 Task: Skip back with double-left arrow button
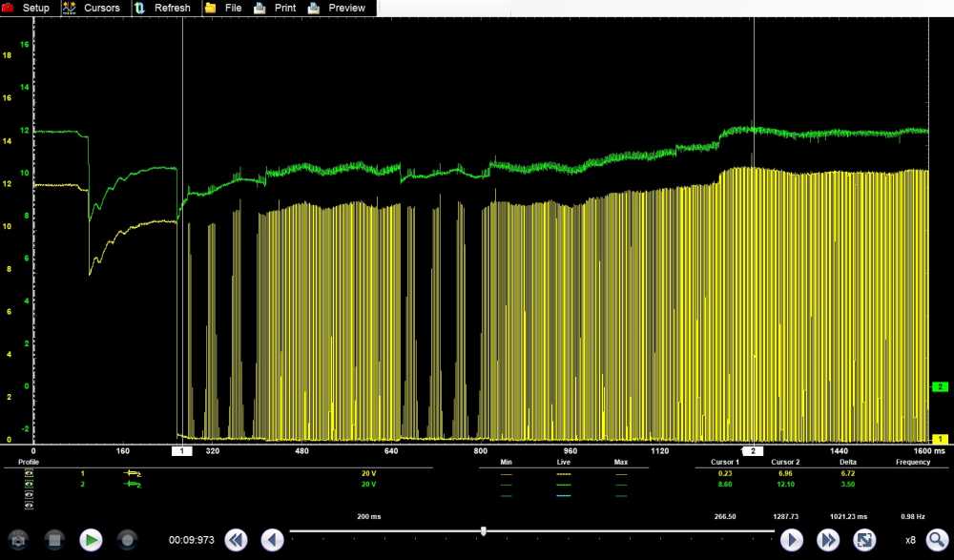point(236,540)
